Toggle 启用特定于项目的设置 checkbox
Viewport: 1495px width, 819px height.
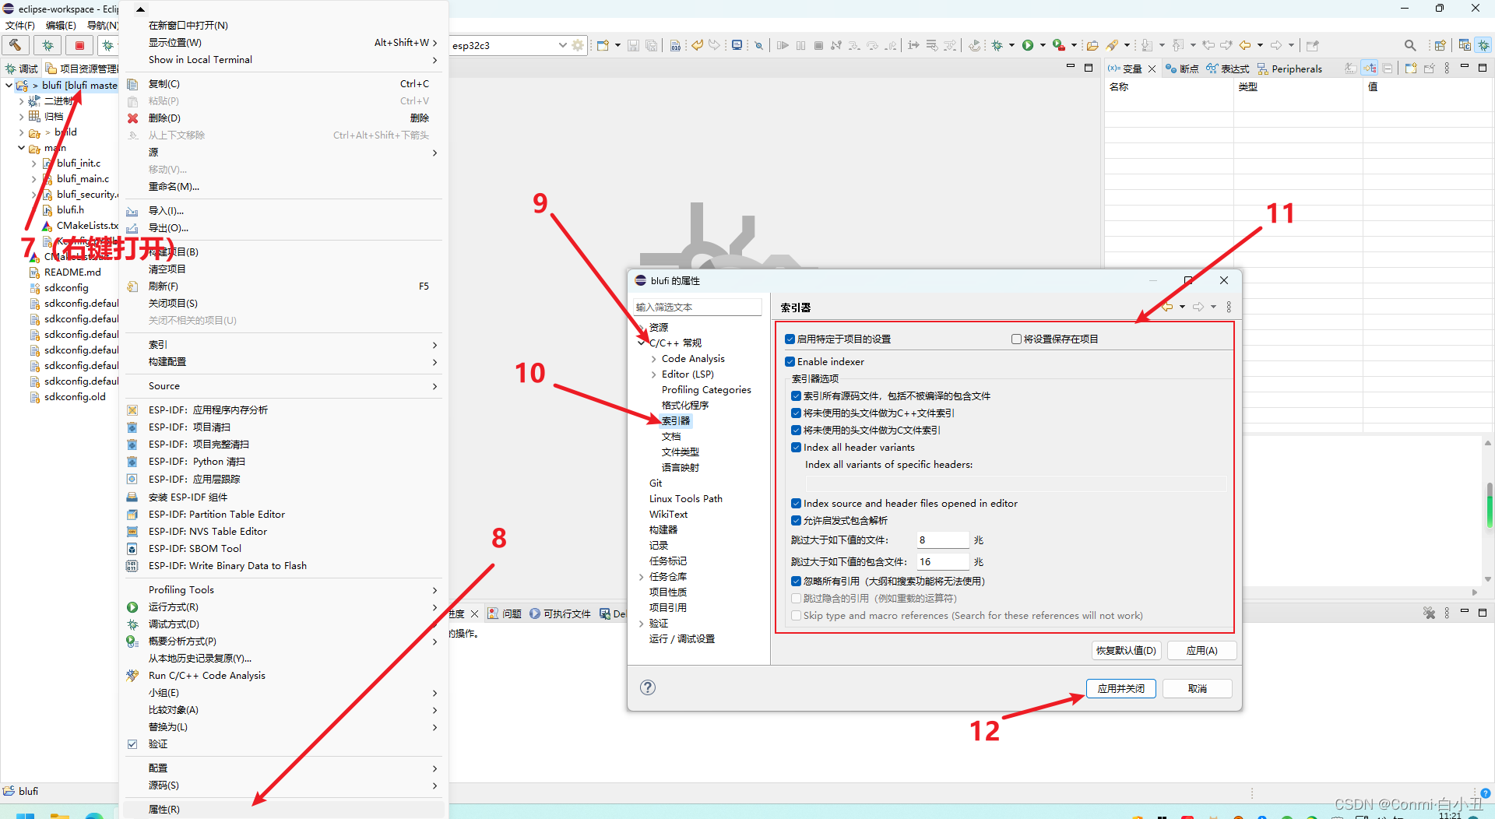click(x=790, y=339)
